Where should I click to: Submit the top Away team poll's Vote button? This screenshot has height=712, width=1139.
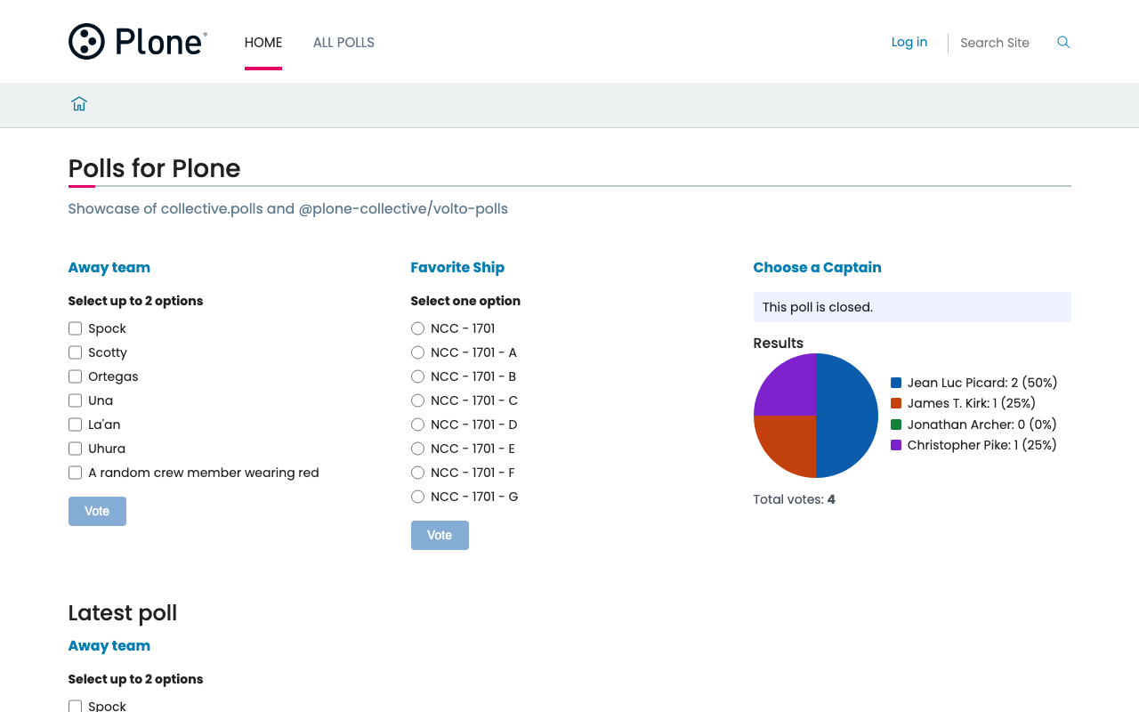(x=97, y=511)
